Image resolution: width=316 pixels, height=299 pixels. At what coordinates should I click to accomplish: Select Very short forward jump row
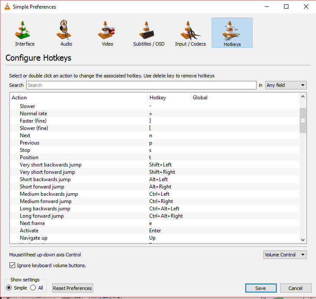(x=155, y=172)
